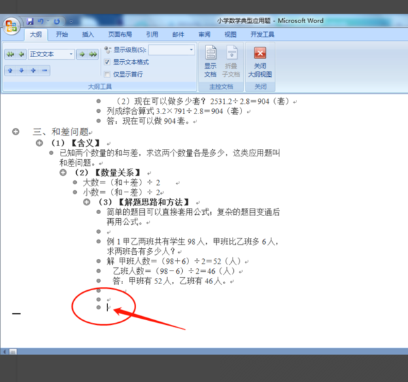Move outline item down arrow
The width and height of the screenshot is (408, 382).
[x=22, y=70]
